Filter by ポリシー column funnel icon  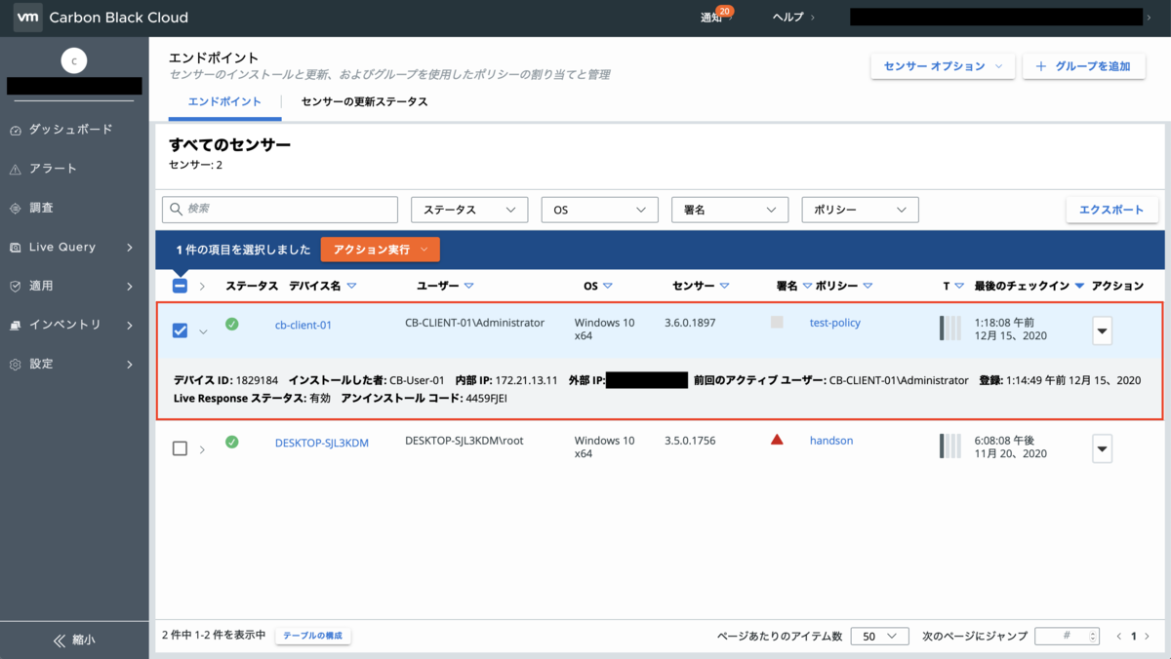(868, 286)
